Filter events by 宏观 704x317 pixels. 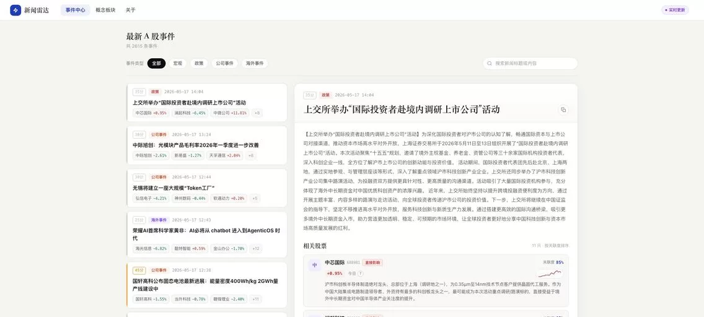178,64
